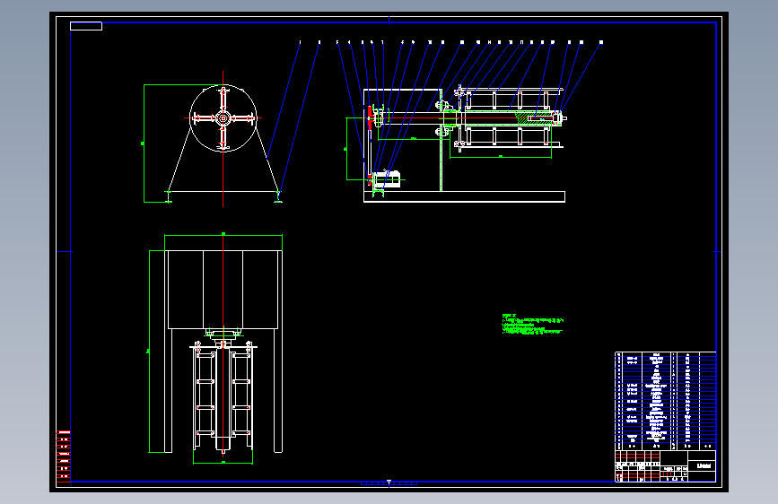Click the hatched shaft section in the side view

533,117
